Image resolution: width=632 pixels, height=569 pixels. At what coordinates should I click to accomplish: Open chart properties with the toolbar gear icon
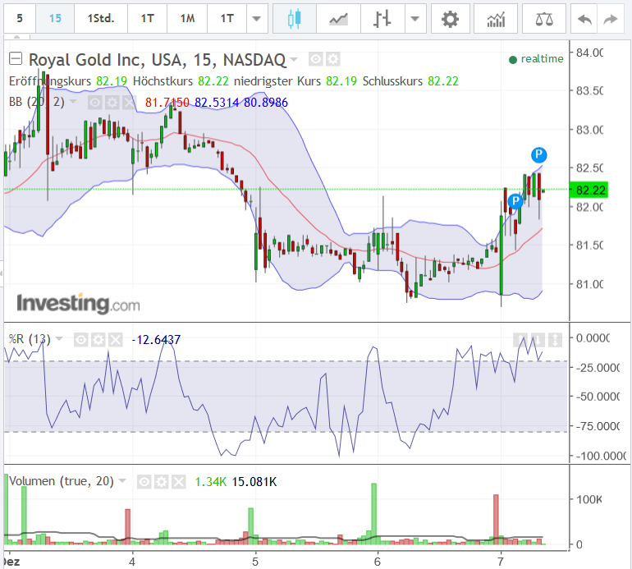[x=451, y=19]
